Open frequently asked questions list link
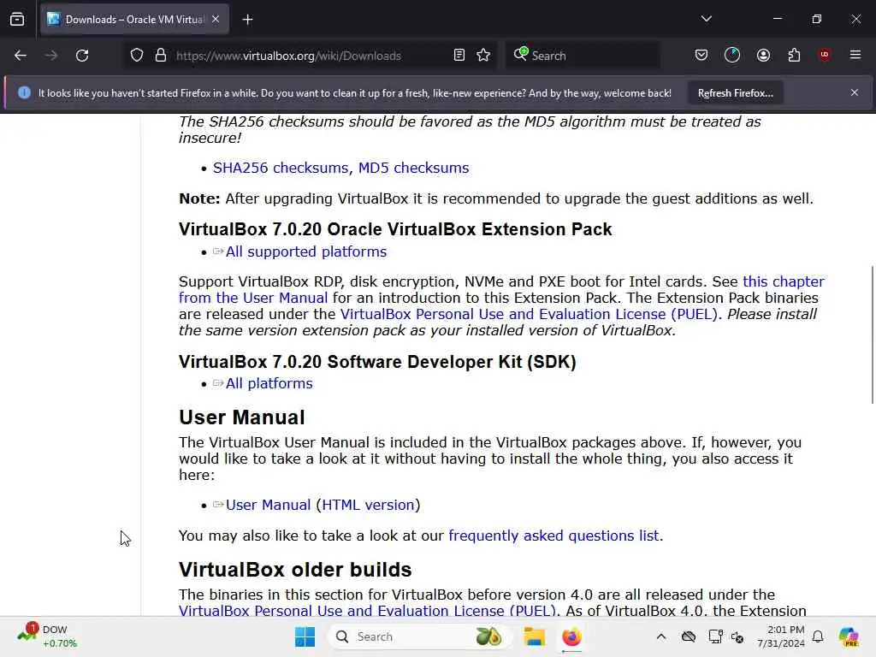The height and width of the screenshot is (657, 876). point(553,536)
